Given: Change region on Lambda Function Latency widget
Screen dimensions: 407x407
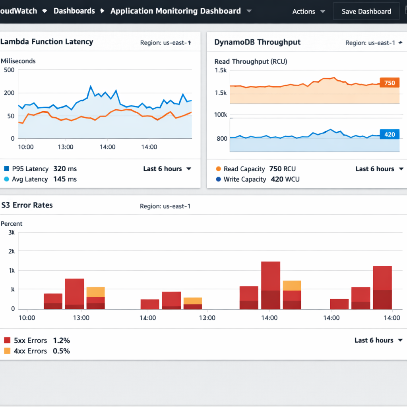Looking at the screenshot, I should [x=166, y=43].
